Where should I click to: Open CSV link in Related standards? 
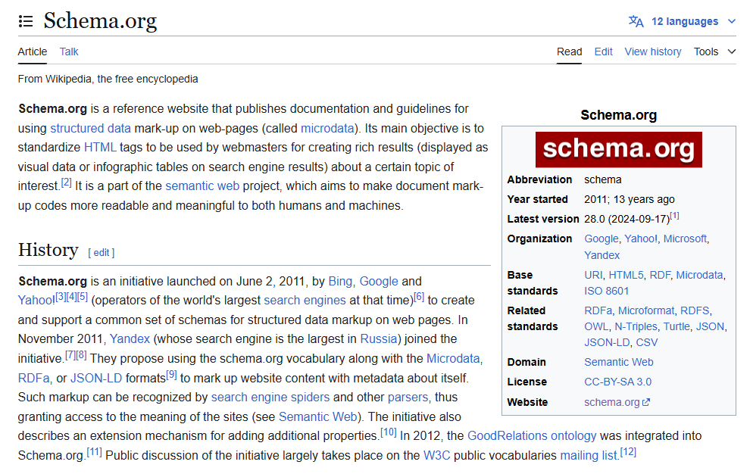pyautogui.click(x=647, y=342)
